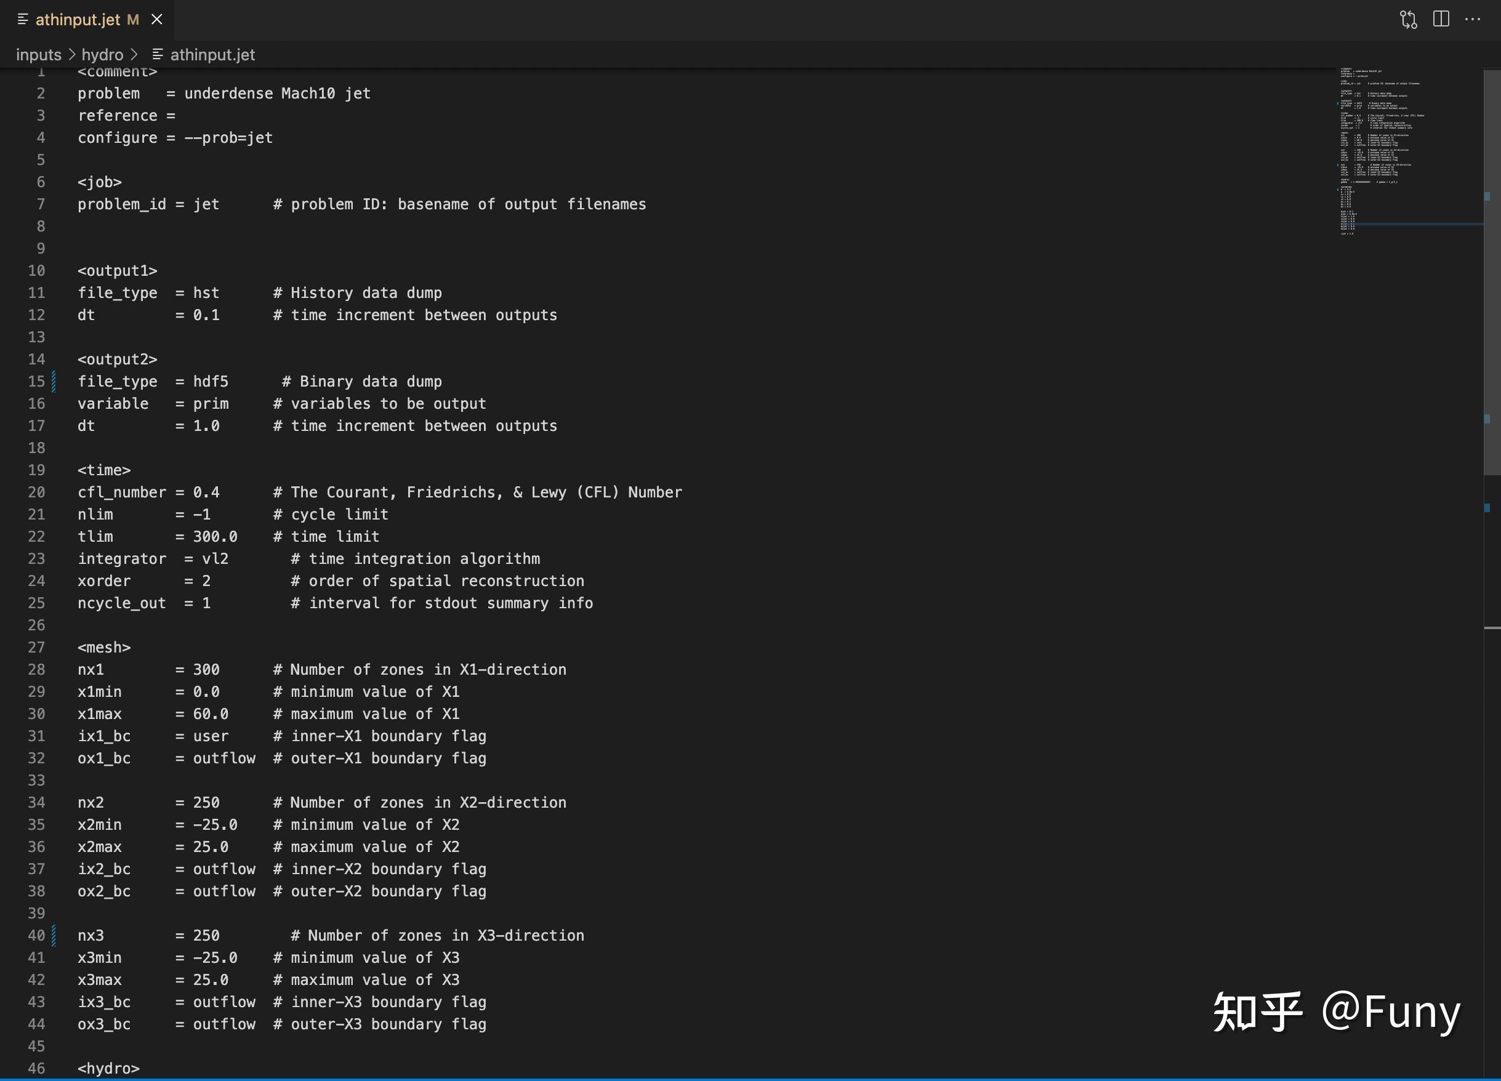1501x1081 pixels.
Task: Open the More Actions ellipsis menu
Action: pos(1473,19)
